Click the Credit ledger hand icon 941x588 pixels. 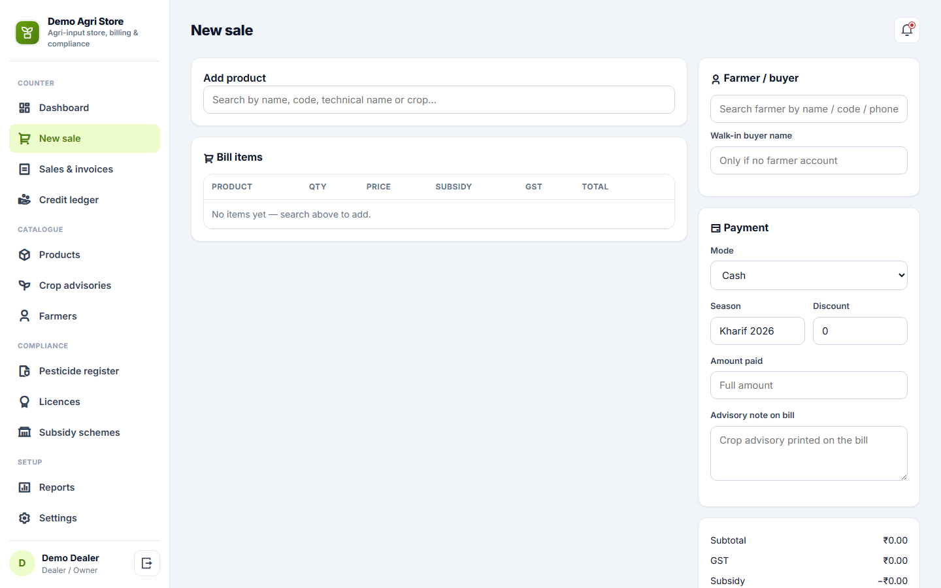24,200
